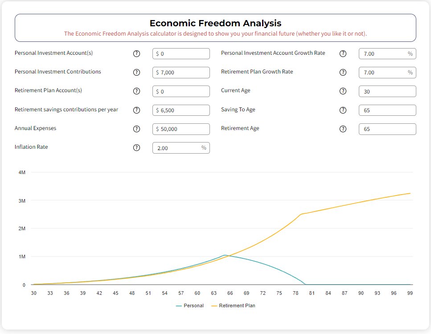Click the Saving To Age input field

(387, 110)
